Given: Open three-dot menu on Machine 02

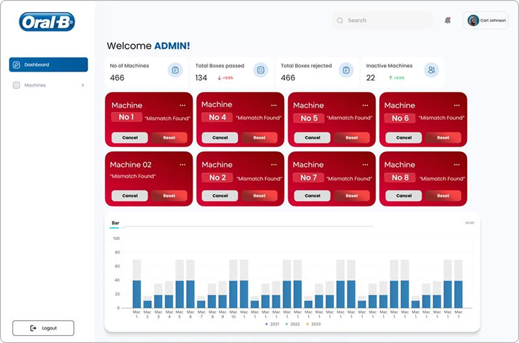Looking at the screenshot, I should tap(182, 165).
